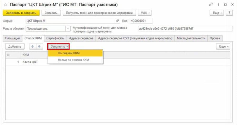Image resolution: width=237 pixels, height=125 pixels.
Task: Get token for marking code verification
Action: click(99, 13)
